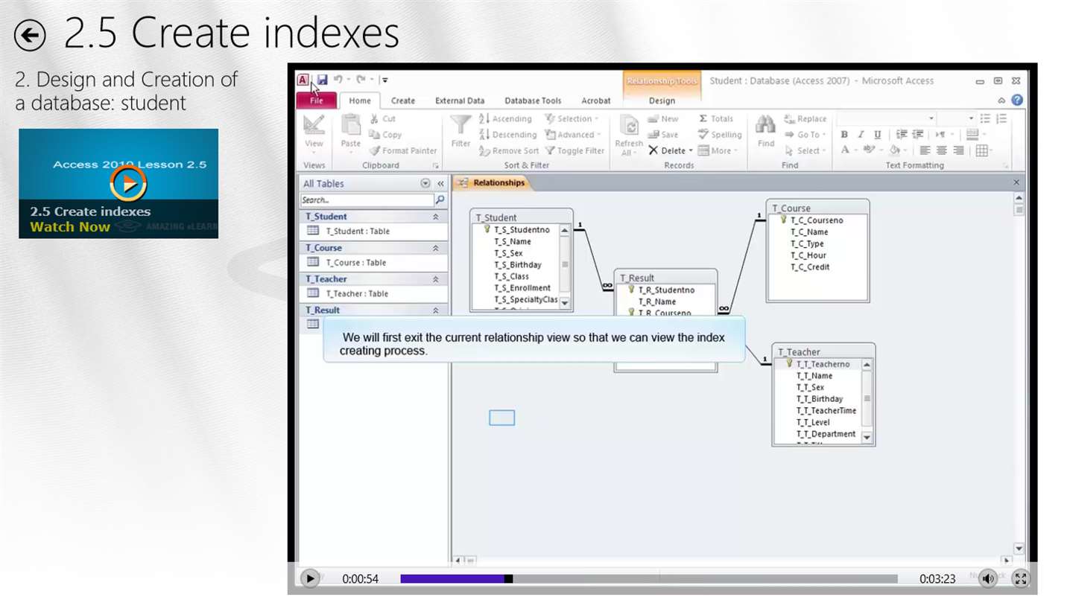Image resolution: width=1073 pixels, height=603 pixels.
Task: Open the Database Tools ribbon tab
Action: 533,100
